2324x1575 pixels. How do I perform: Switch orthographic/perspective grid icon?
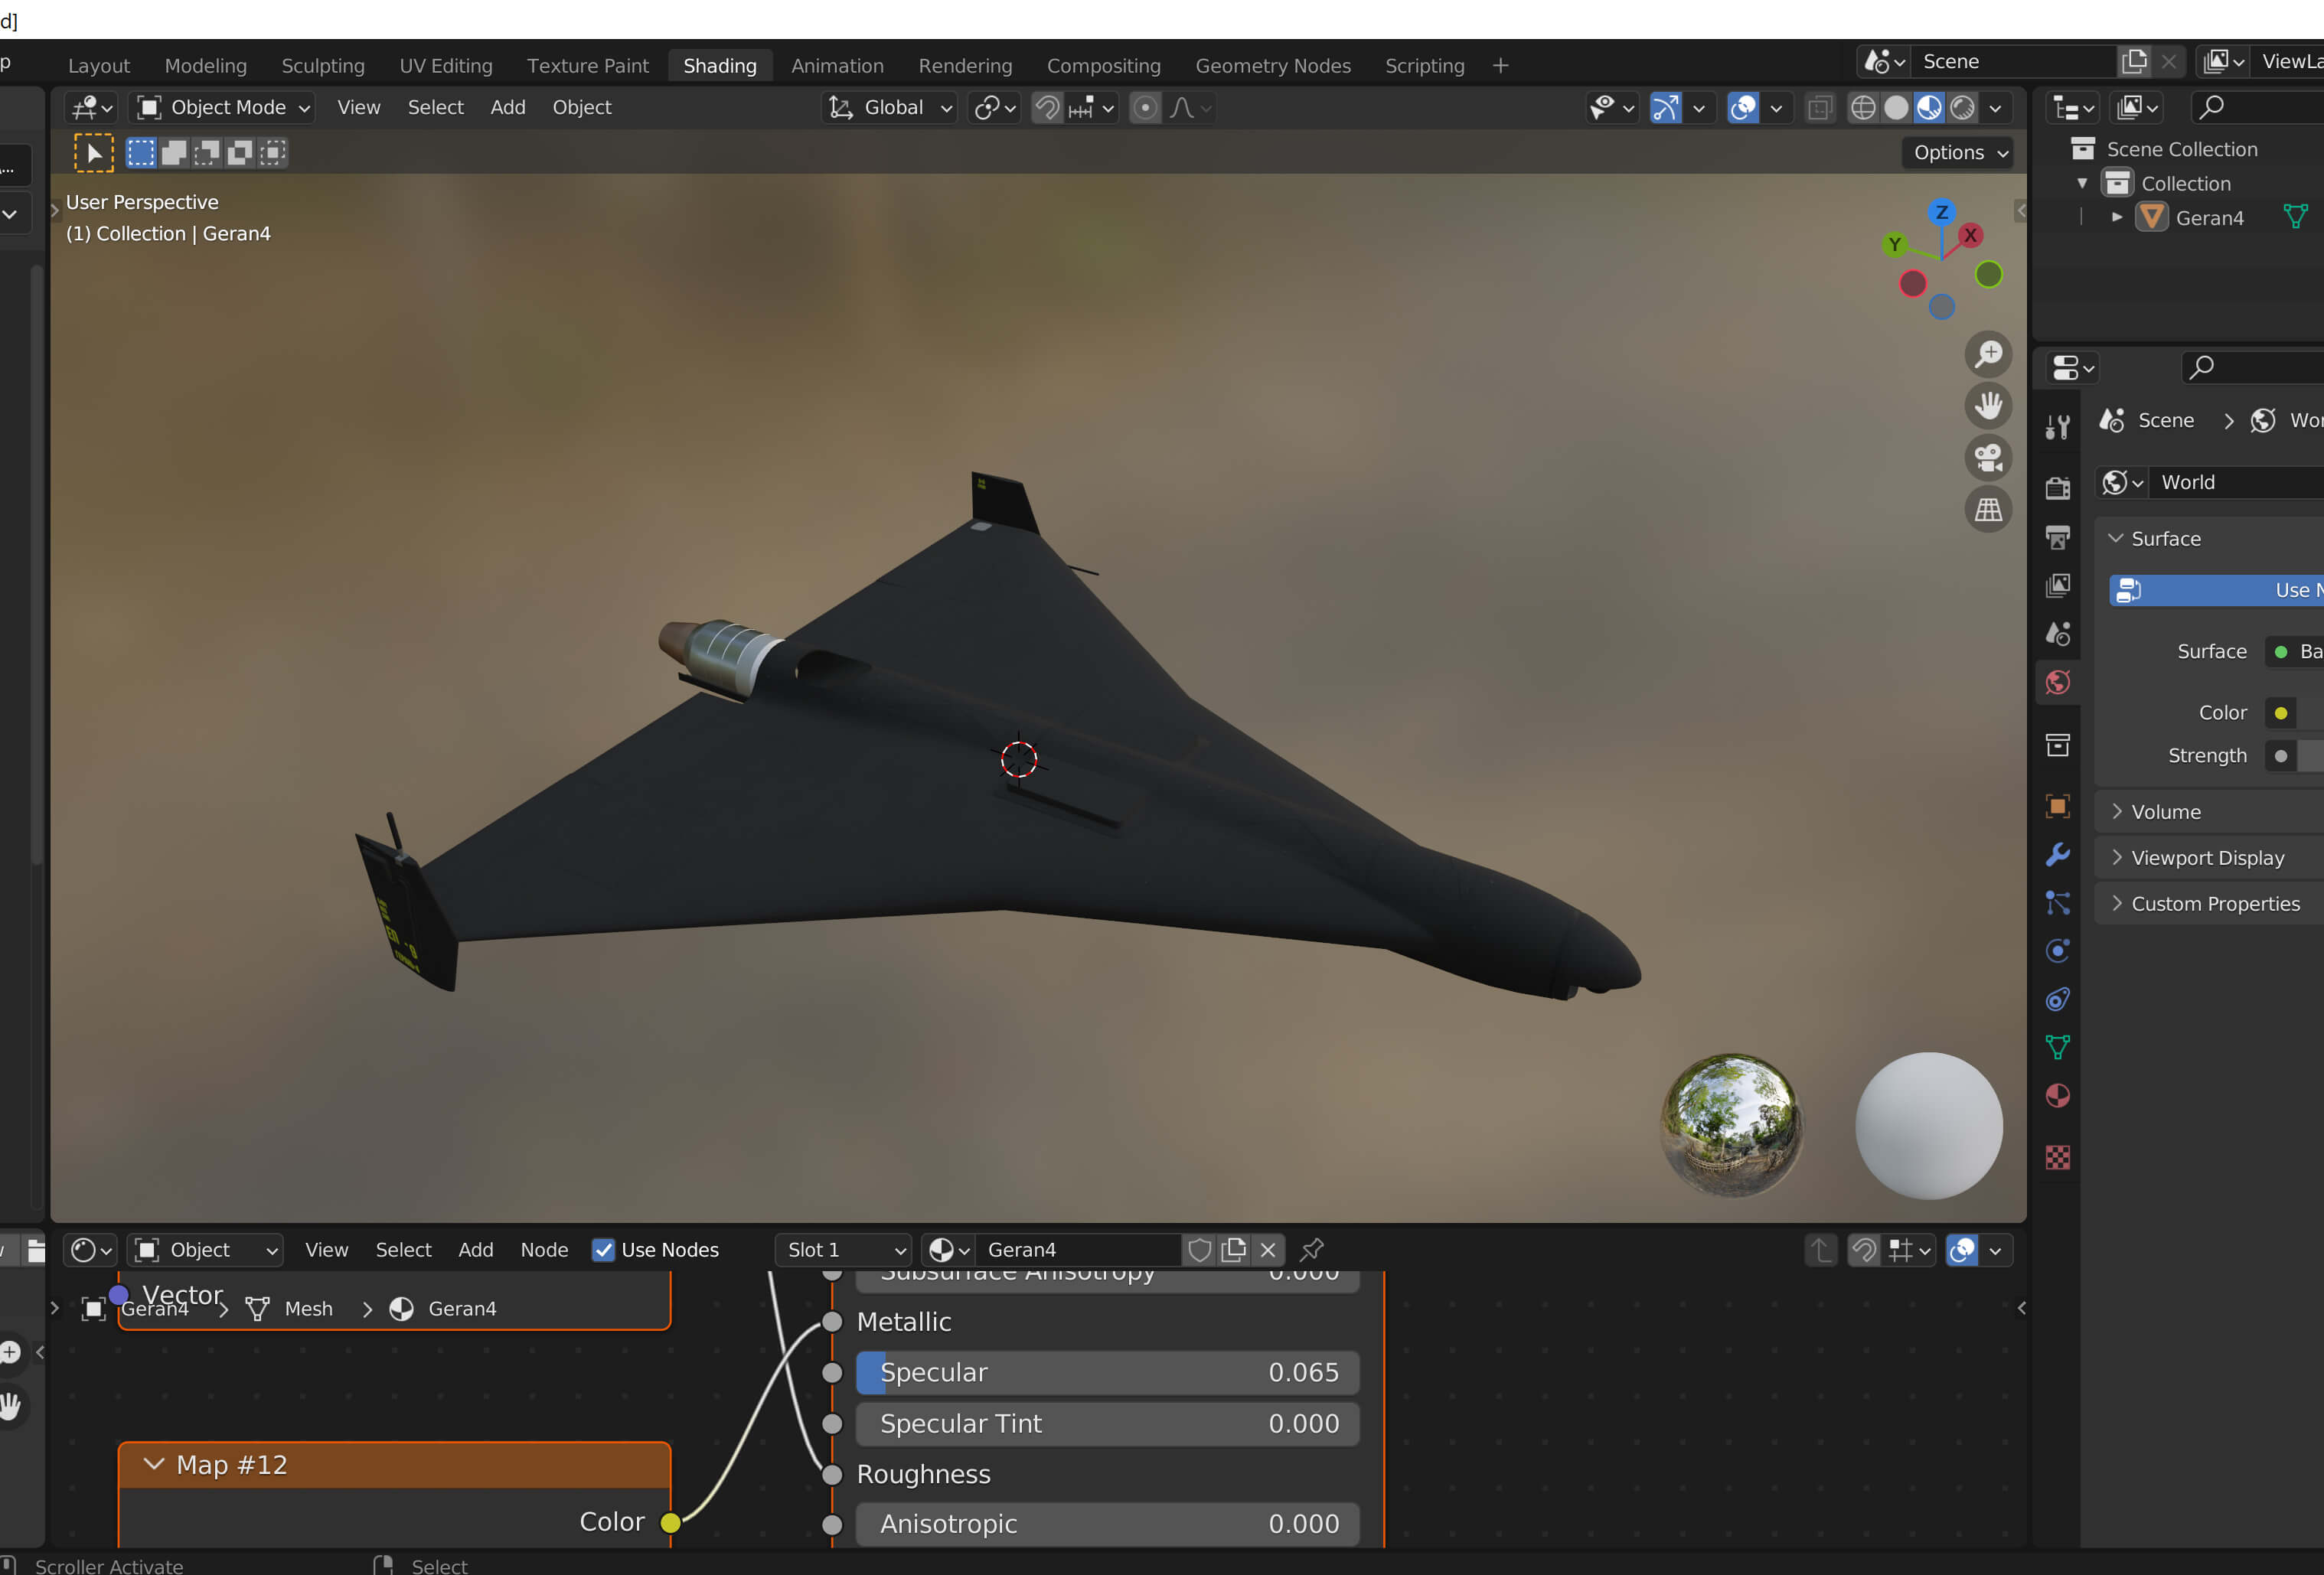coord(1988,510)
